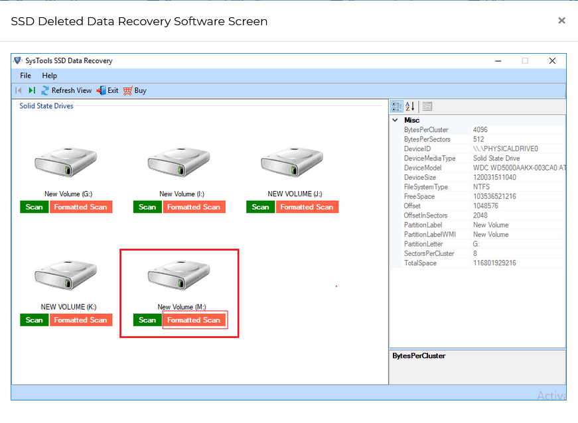Viewport: 578px width, 423px height.
Task: Click the Solid State Drive value
Action: [x=496, y=158]
